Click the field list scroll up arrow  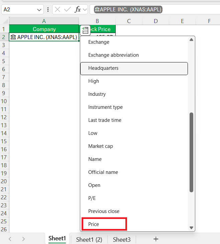[191, 39]
